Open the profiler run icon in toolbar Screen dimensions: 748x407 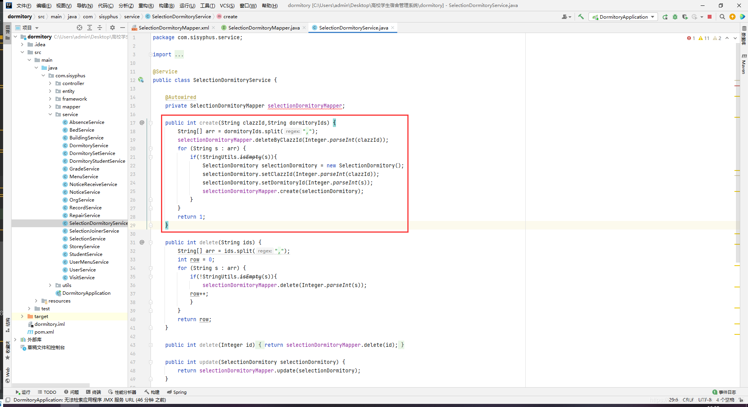click(x=695, y=17)
